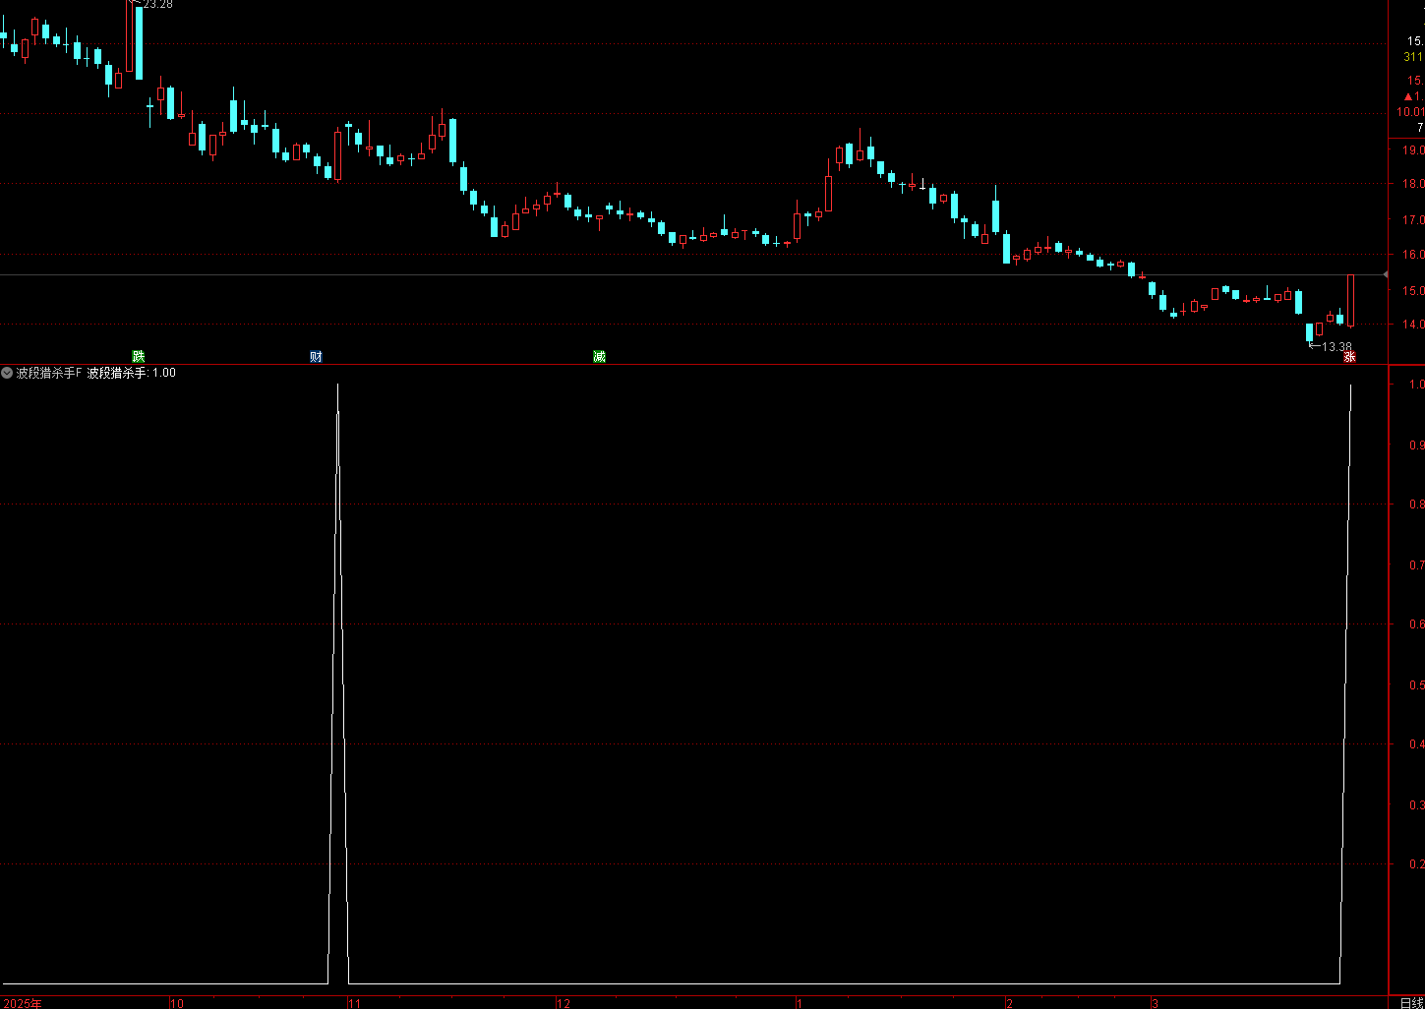Click the month 1 axis label
The width and height of the screenshot is (1425, 1009).
(x=800, y=1003)
